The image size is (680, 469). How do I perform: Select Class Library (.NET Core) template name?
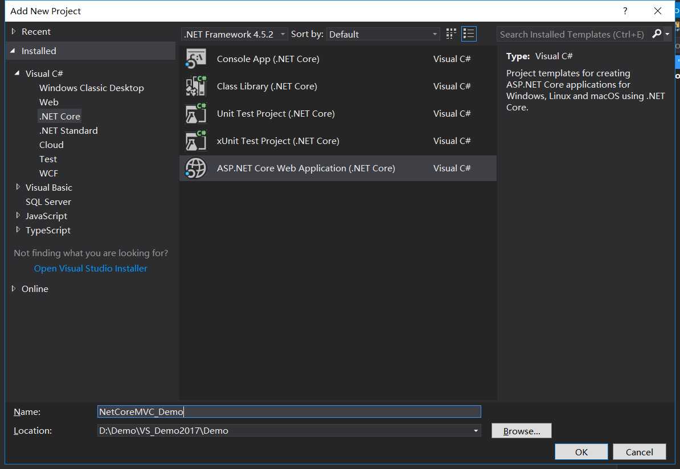pyautogui.click(x=267, y=87)
